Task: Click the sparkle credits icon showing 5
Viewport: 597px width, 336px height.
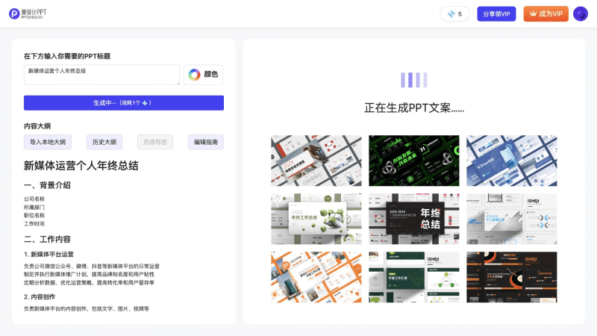Action: pyautogui.click(x=451, y=14)
